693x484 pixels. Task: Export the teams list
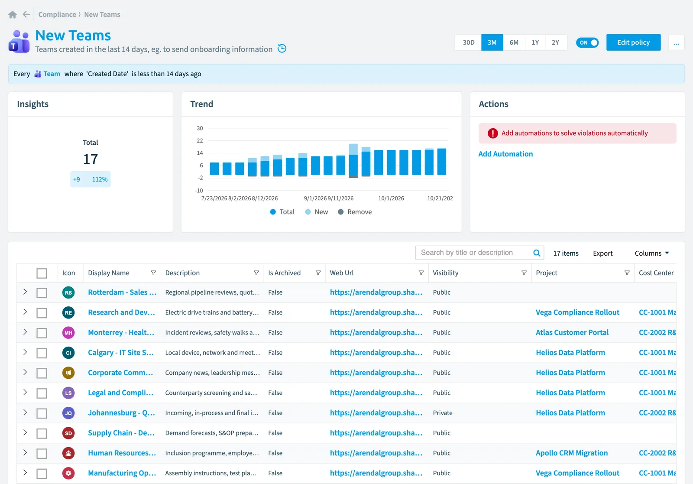pyautogui.click(x=602, y=253)
